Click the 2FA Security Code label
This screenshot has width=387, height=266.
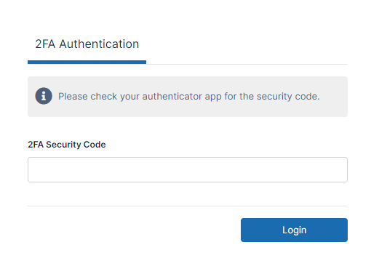tap(67, 145)
